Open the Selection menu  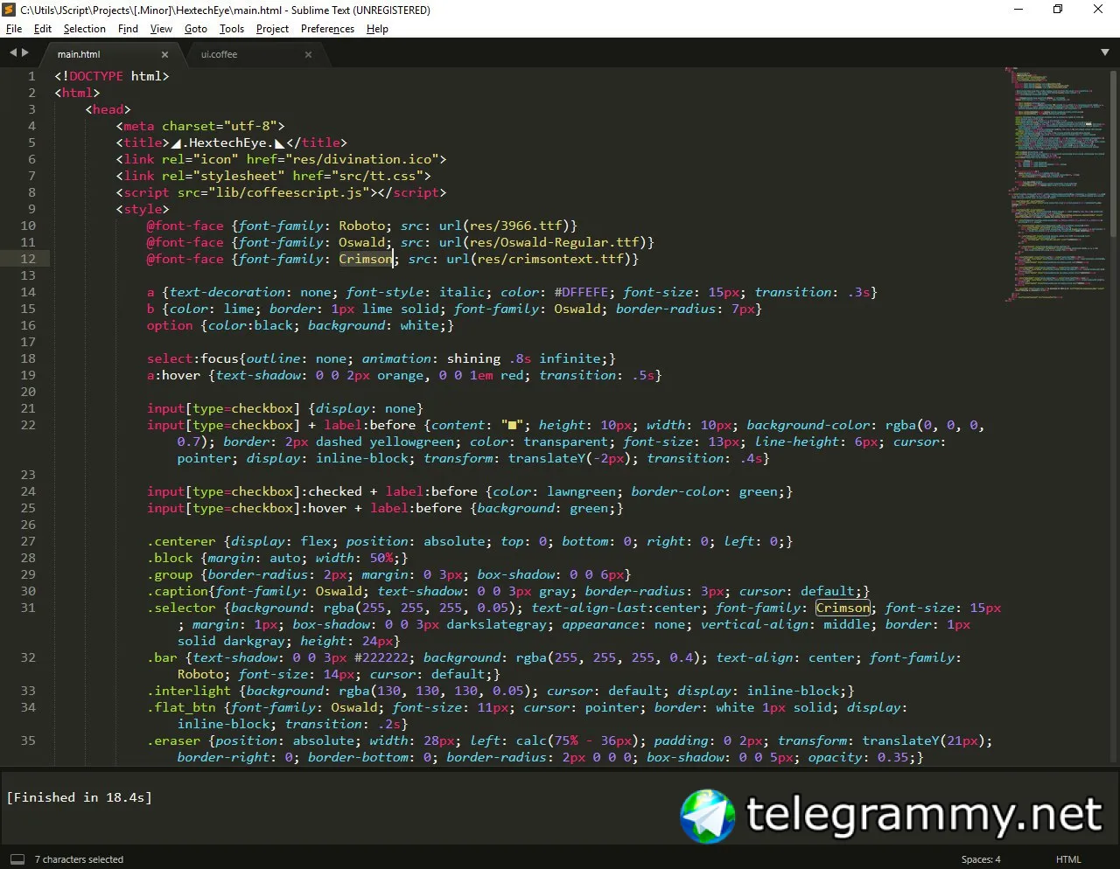pos(84,29)
